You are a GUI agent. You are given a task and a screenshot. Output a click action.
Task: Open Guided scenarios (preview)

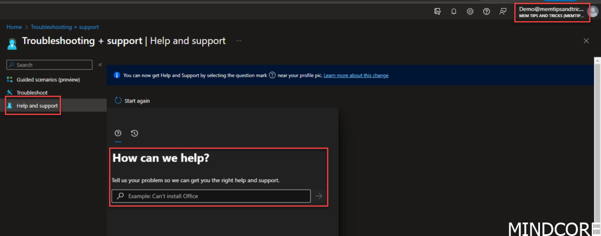pos(48,80)
